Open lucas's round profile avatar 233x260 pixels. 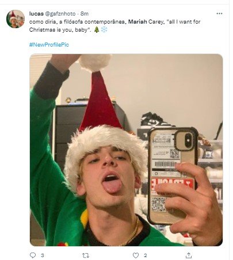click(16, 19)
